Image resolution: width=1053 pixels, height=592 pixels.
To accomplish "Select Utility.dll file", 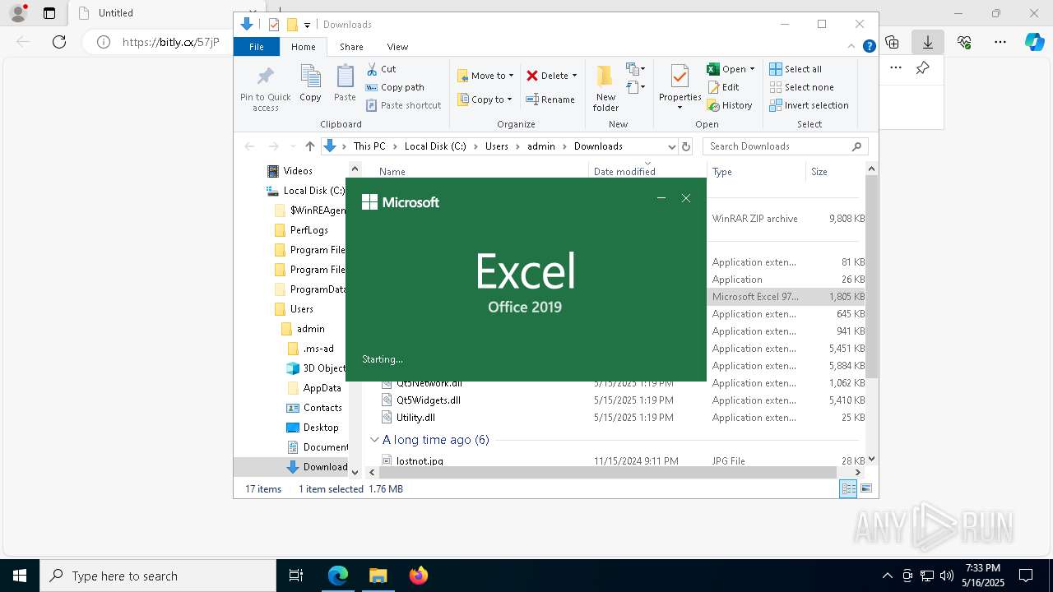I will [415, 418].
